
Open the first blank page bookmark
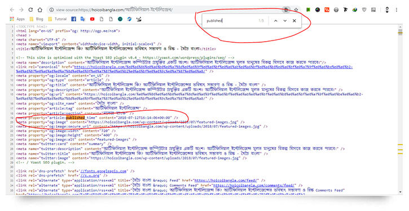(x=102, y=19)
